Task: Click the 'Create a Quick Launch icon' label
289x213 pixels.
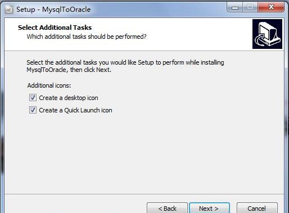Action: coord(75,110)
